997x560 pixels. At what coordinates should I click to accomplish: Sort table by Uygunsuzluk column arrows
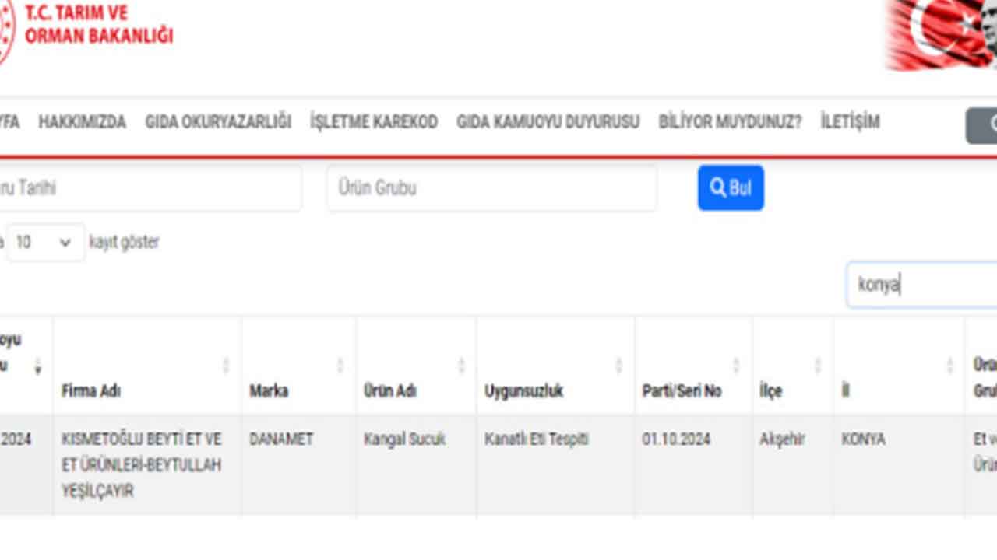pos(619,365)
